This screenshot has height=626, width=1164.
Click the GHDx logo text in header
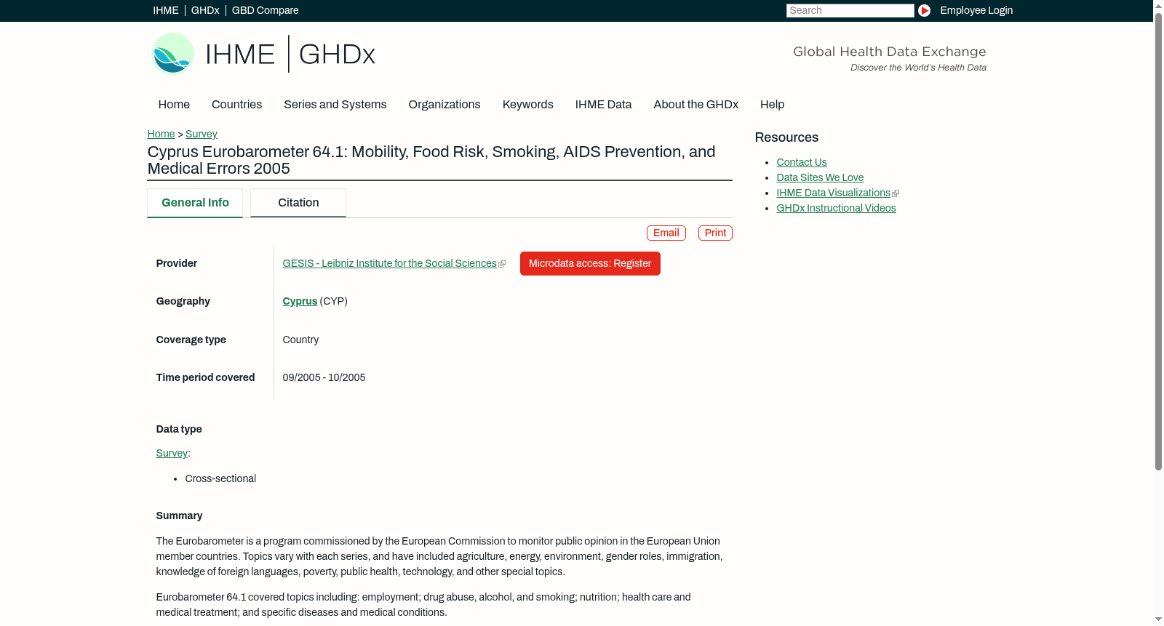pos(337,55)
